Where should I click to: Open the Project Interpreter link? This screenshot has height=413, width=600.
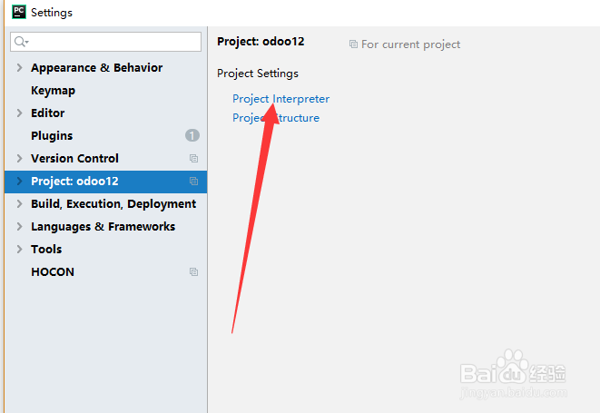280,98
